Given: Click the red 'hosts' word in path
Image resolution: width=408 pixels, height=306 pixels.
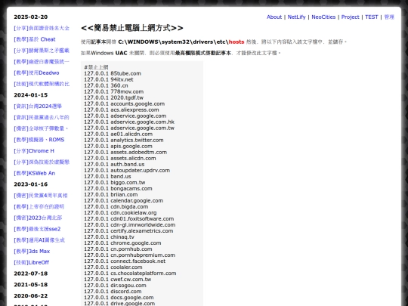Looking at the screenshot, I should click(x=236, y=42).
